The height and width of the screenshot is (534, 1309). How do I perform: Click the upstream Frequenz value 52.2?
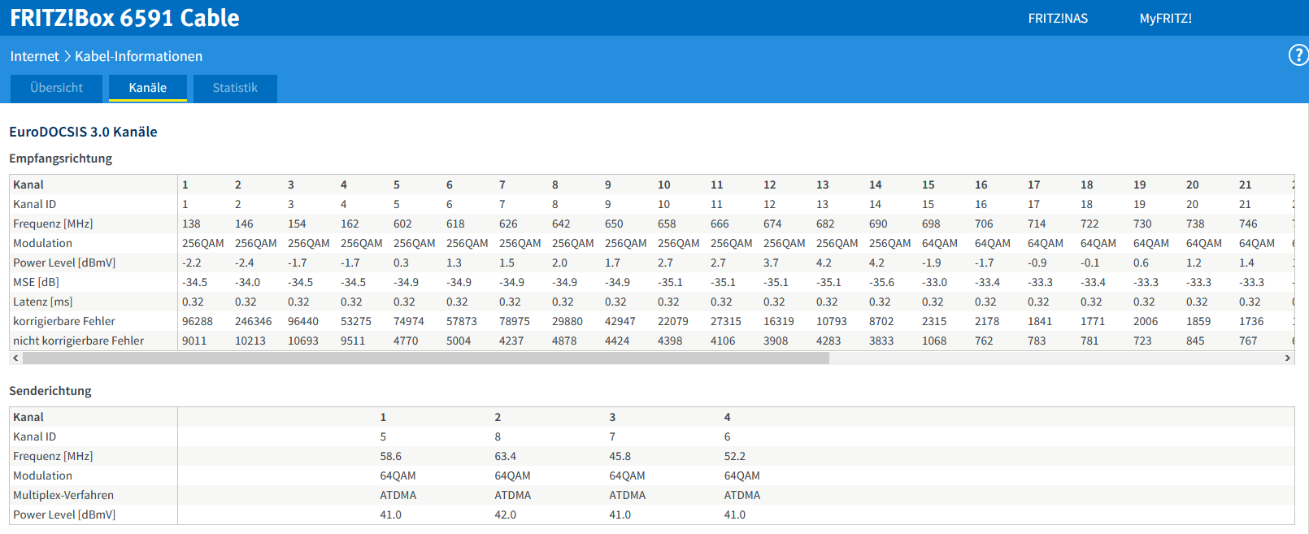(x=735, y=456)
